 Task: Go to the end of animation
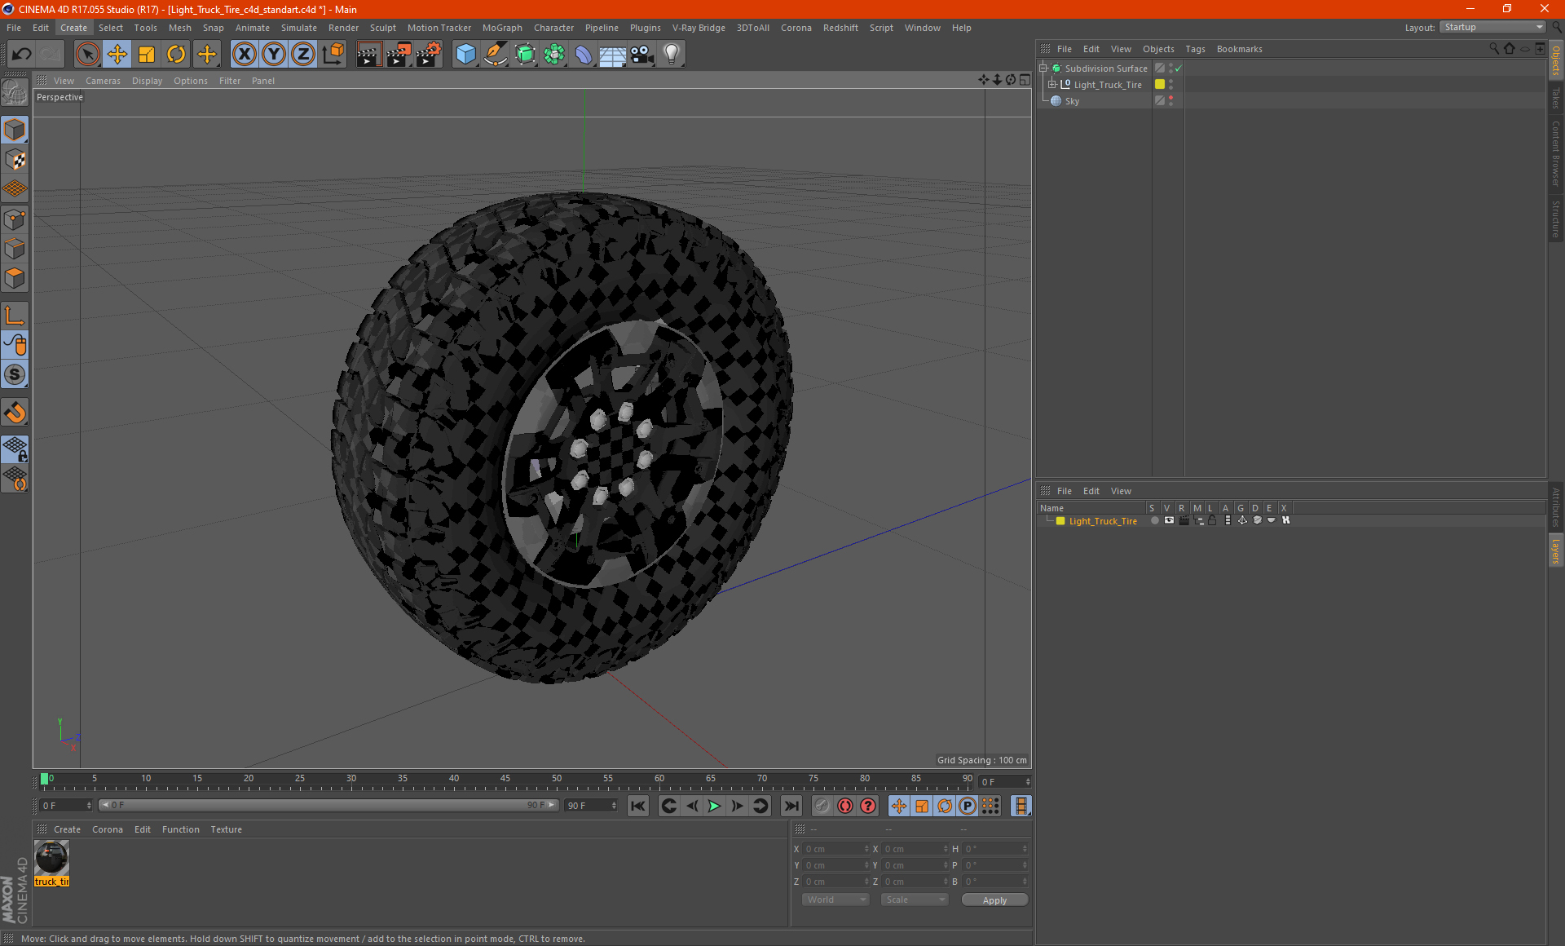tap(791, 806)
